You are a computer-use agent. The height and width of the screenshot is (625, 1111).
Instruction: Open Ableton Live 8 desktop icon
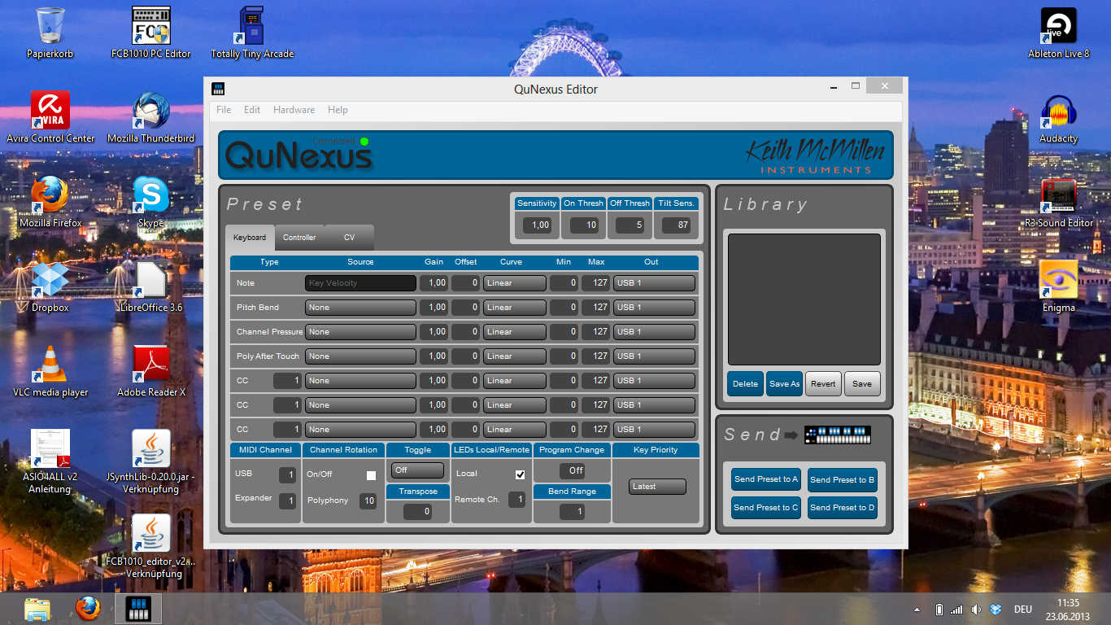point(1058,33)
